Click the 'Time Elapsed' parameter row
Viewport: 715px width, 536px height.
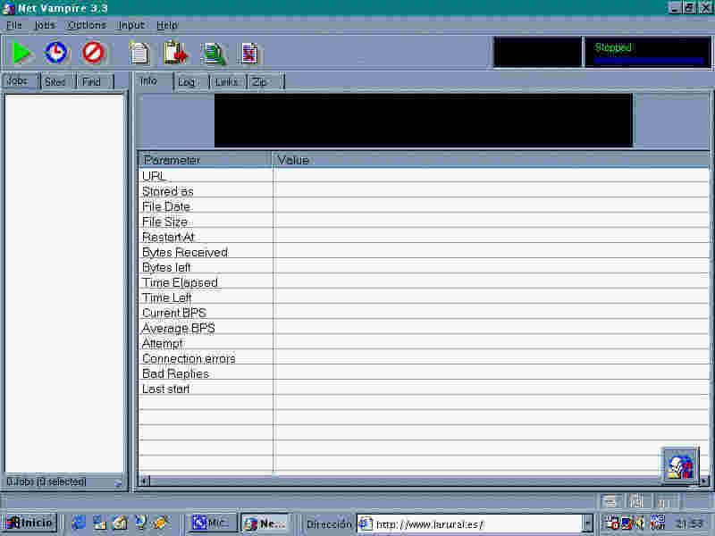424,282
